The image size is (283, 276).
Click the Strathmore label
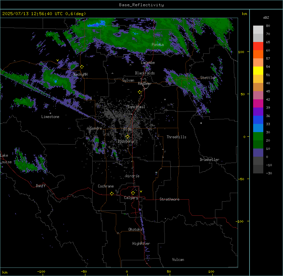(x=169, y=199)
